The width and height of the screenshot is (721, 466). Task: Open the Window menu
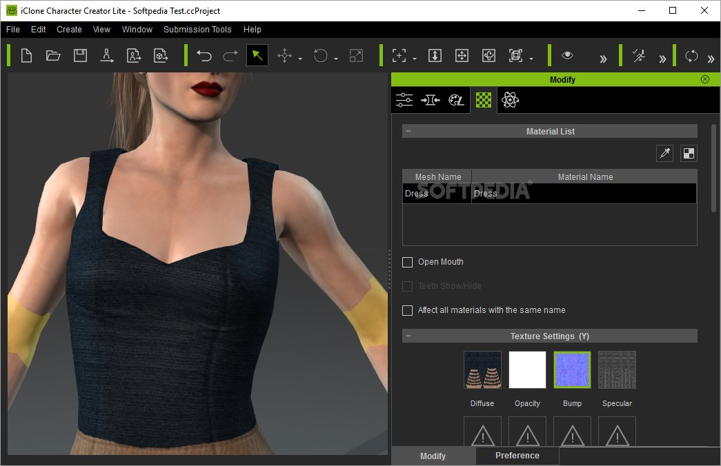tap(137, 30)
